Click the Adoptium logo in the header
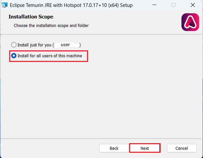 tap(190, 22)
